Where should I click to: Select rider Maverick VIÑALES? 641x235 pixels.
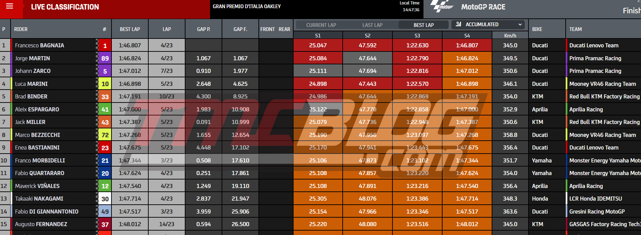click(37, 186)
